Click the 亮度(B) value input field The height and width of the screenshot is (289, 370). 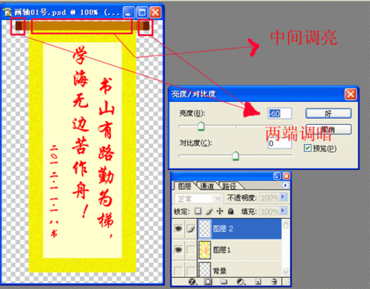click(280, 113)
